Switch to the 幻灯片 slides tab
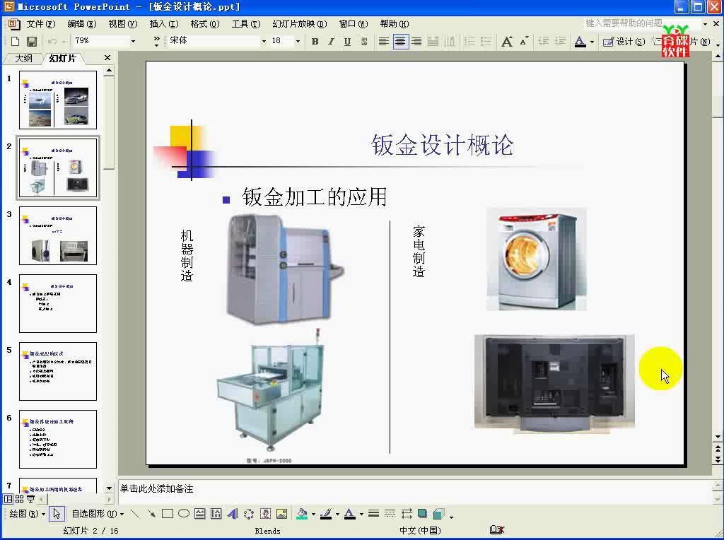This screenshot has height=540, width=724. coord(62,58)
